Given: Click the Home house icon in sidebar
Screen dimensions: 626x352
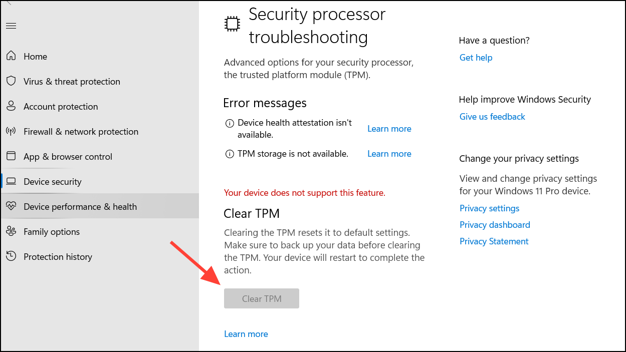Looking at the screenshot, I should (x=11, y=56).
